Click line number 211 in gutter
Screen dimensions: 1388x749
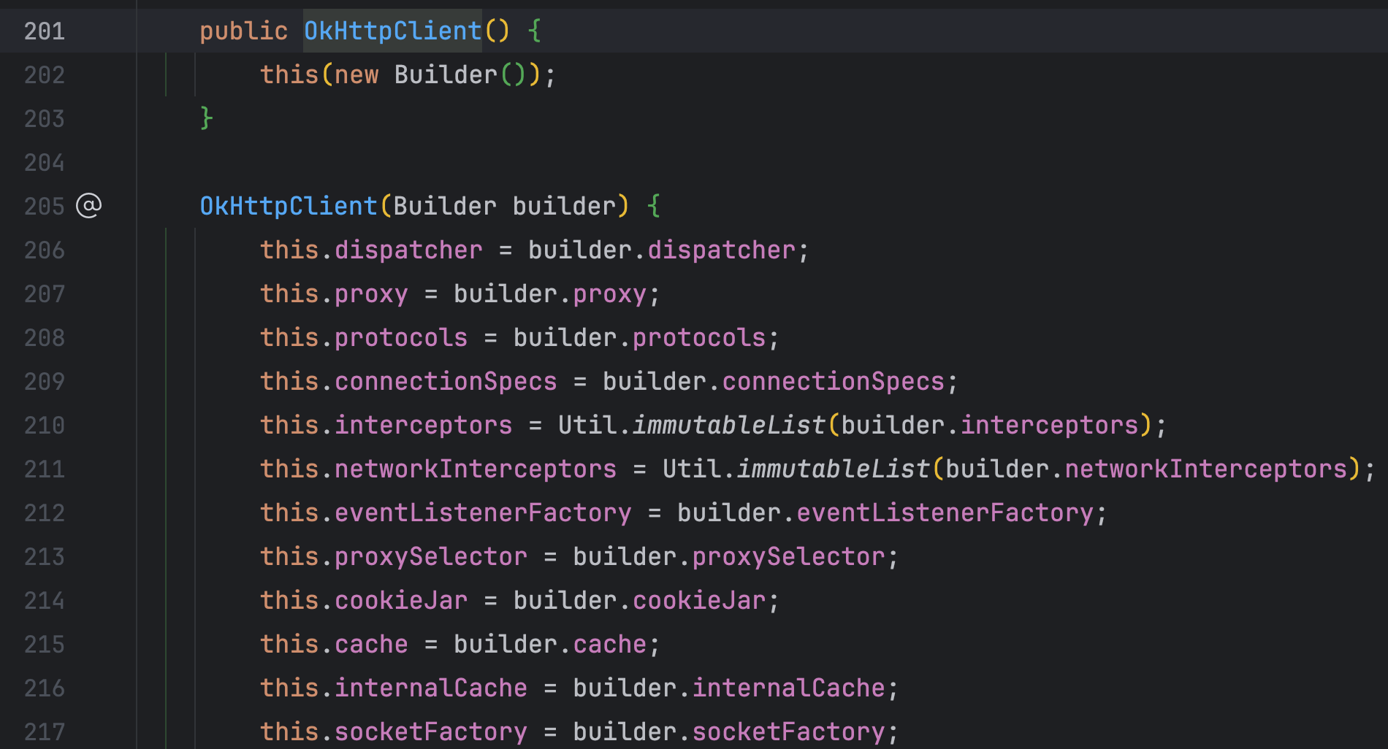[45, 469]
